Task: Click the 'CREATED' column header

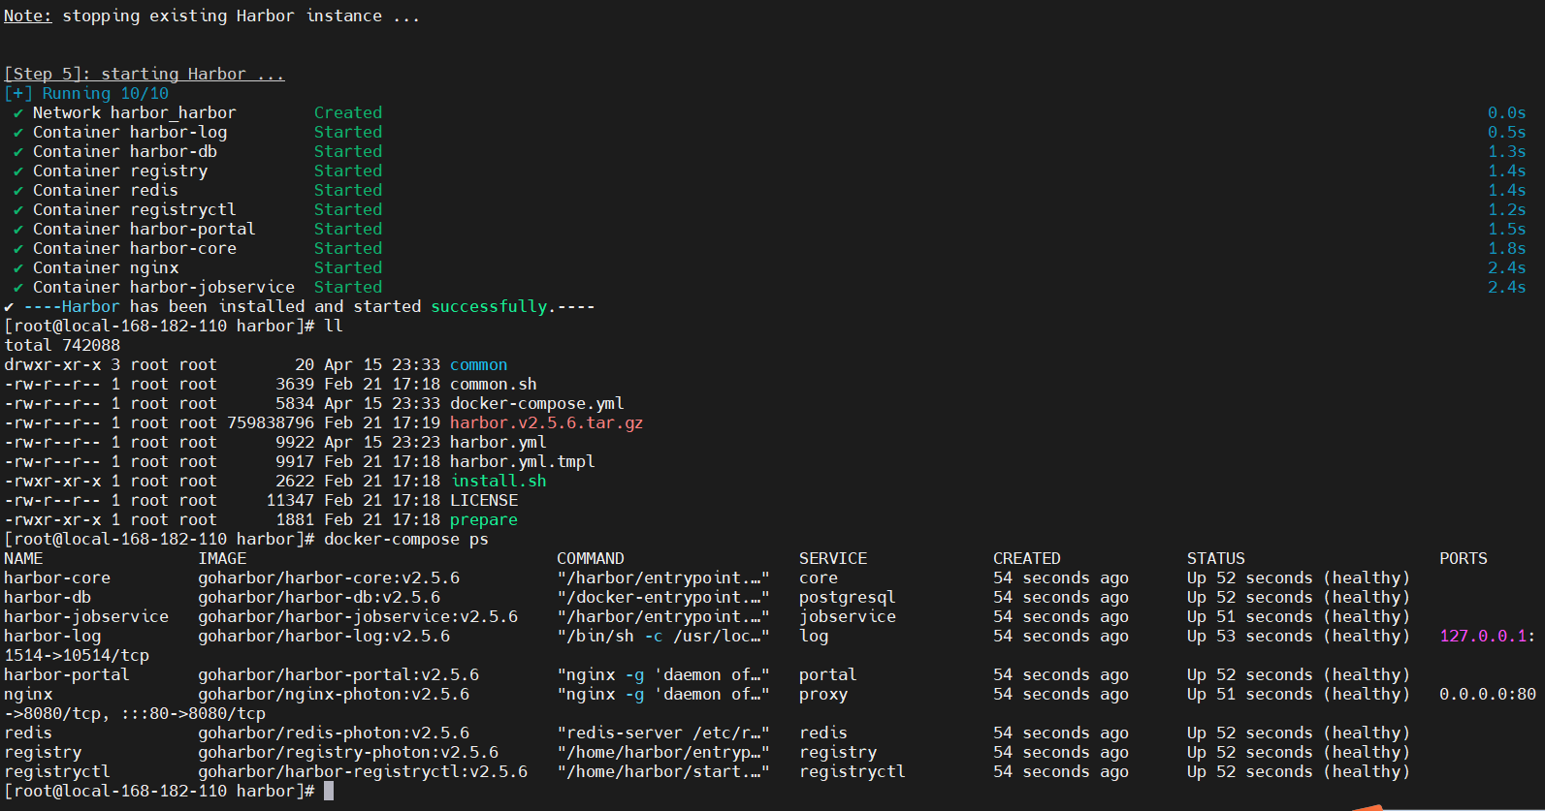Action: (1027, 559)
